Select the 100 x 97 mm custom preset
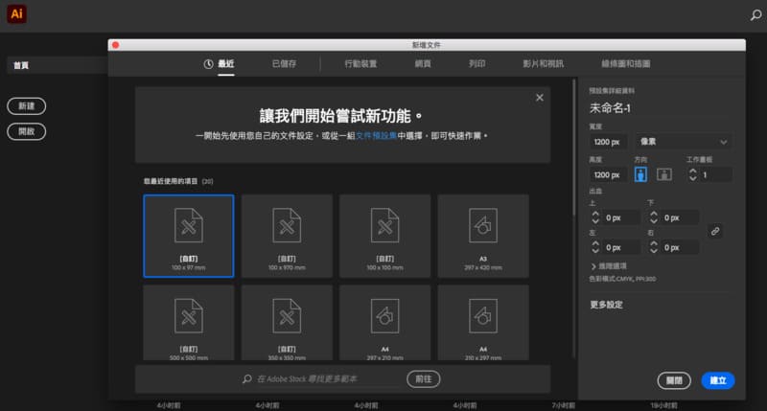Viewport: 767px width, 411px height. coord(189,236)
